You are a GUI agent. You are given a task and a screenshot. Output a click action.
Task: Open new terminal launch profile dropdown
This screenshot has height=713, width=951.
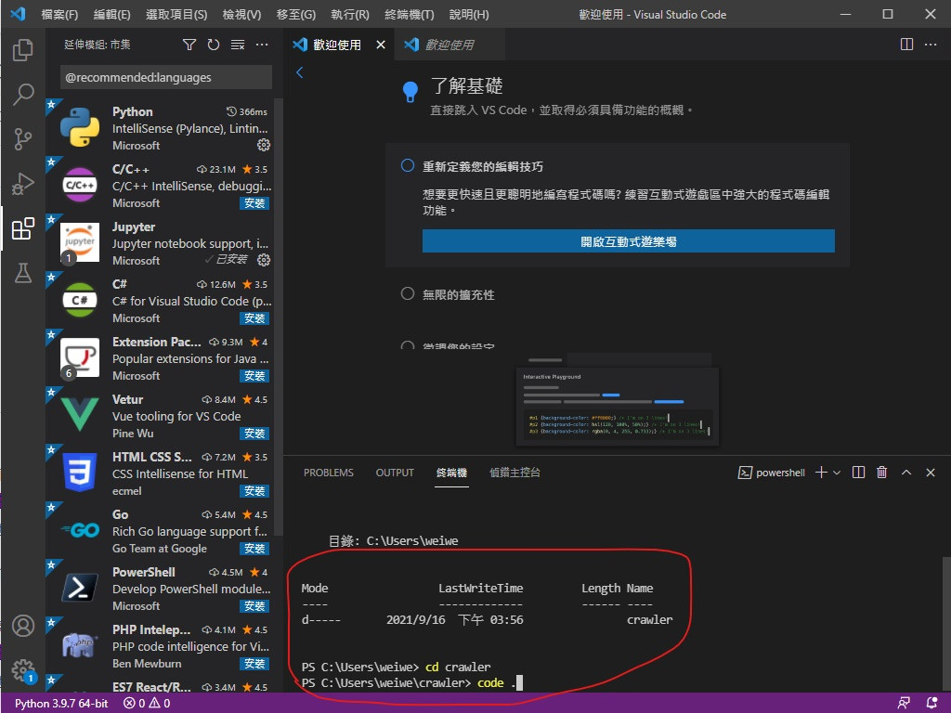click(x=837, y=473)
